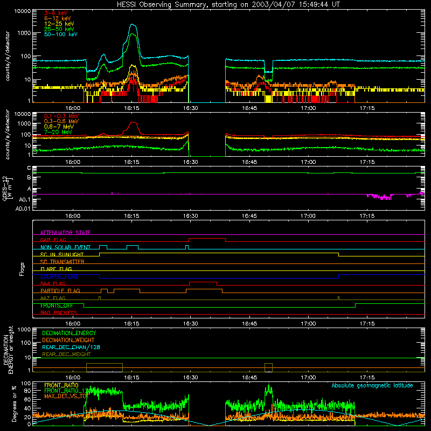
Task: Click the Absolute geomagnetic latitude label
Action: [x=372, y=385]
